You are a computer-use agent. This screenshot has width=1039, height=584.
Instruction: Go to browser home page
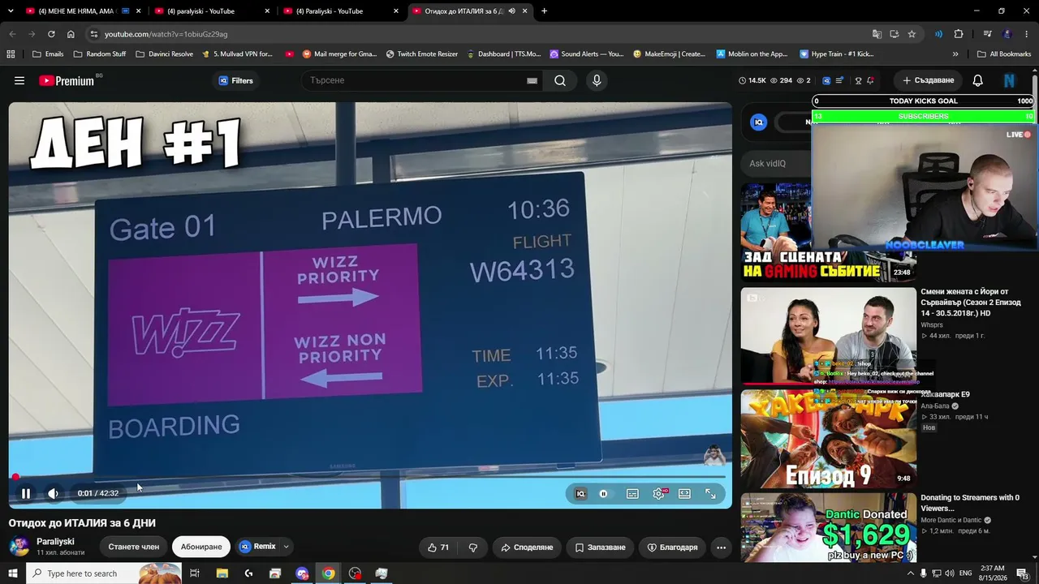tap(71, 34)
